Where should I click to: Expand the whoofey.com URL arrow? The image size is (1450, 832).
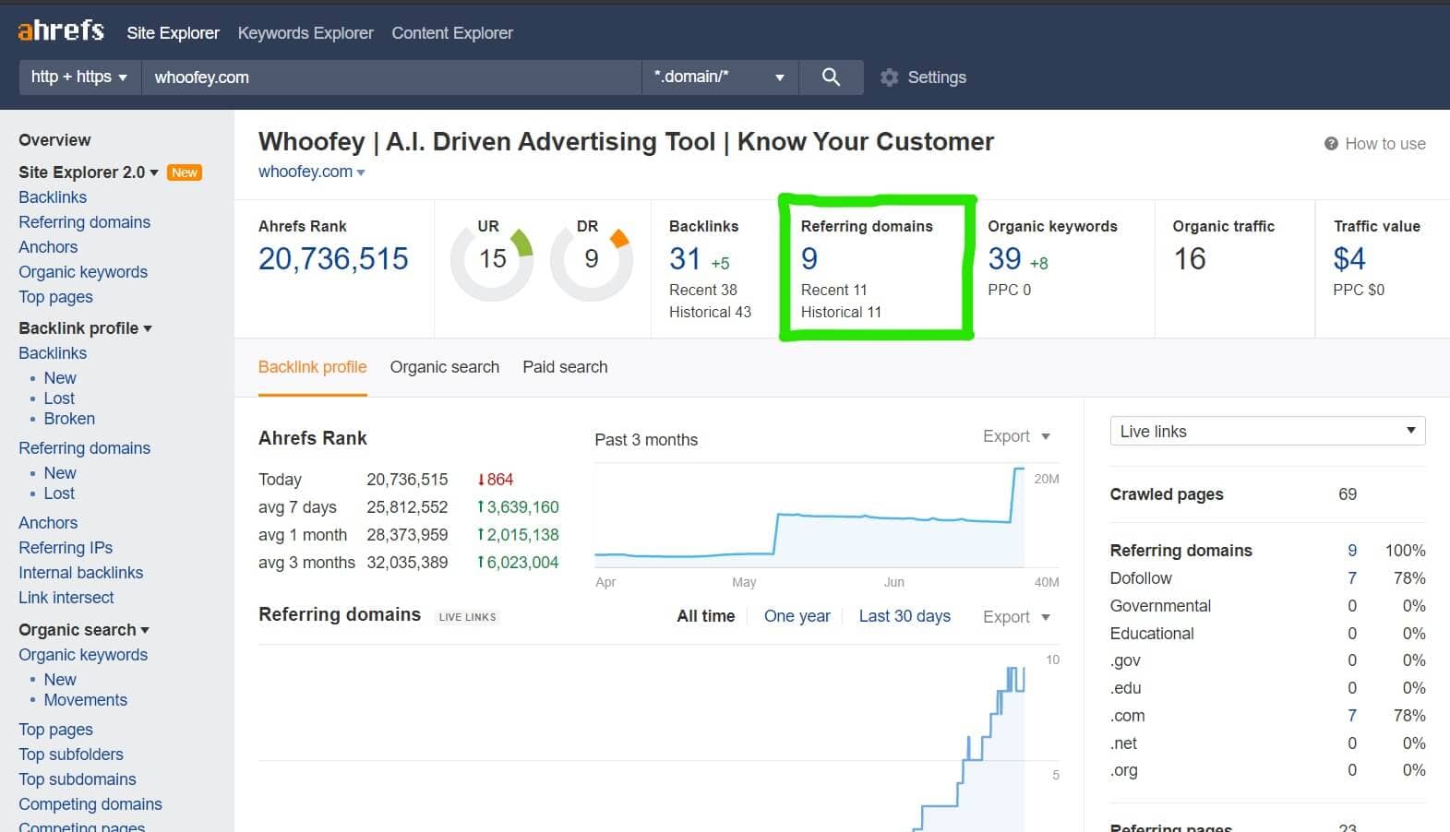click(361, 172)
